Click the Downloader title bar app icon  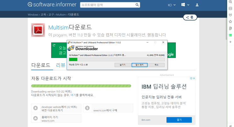pos(69,43)
